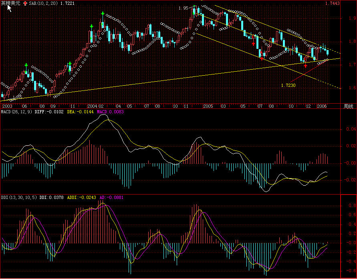Click the 12 month label on time axis
Image resolution: width=357 pixels, height=279 pixels.
pos(308,106)
